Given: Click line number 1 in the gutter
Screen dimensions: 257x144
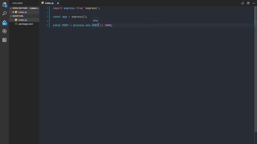Looking at the screenshot, I should pyautogui.click(x=47, y=8).
